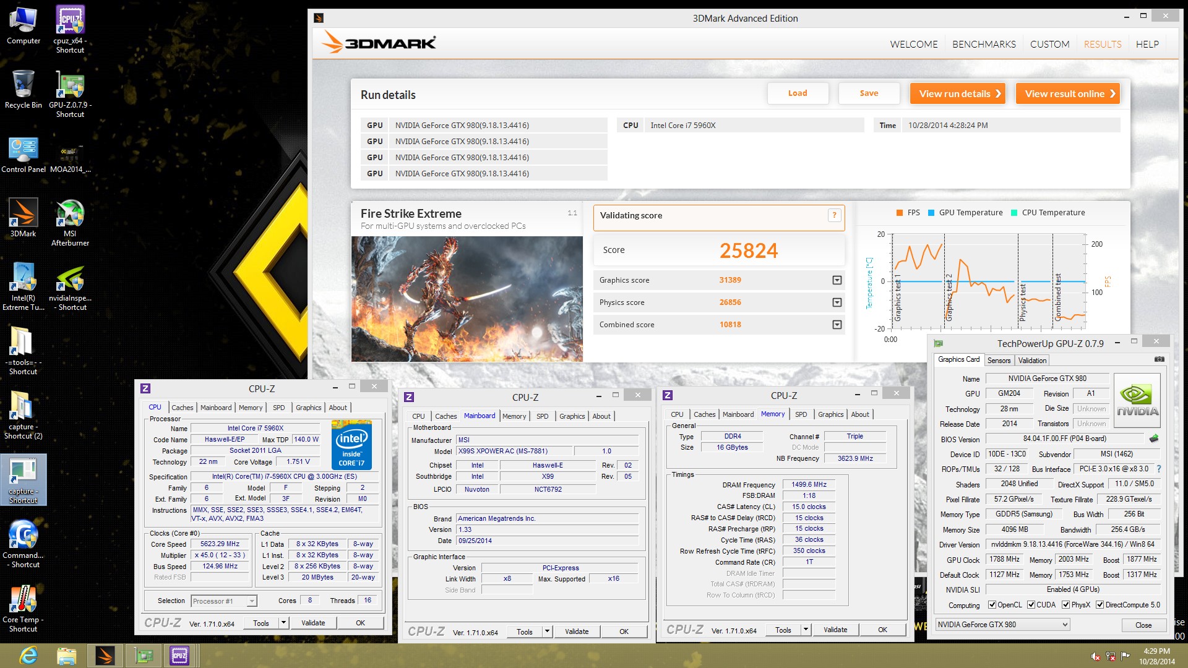Open the tools Shortcut folder icon
The height and width of the screenshot is (668, 1188).
coord(23,351)
